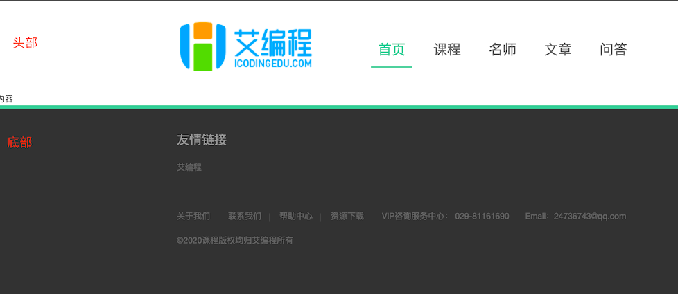
Task: Click the red 头部 label
Action: pyautogui.click(x=25, y=42)
